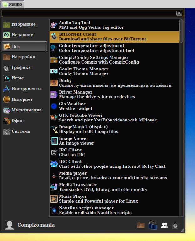Click the Docky anchor icon
Viewport: 195px width, 241px height.
coord(54,83)
